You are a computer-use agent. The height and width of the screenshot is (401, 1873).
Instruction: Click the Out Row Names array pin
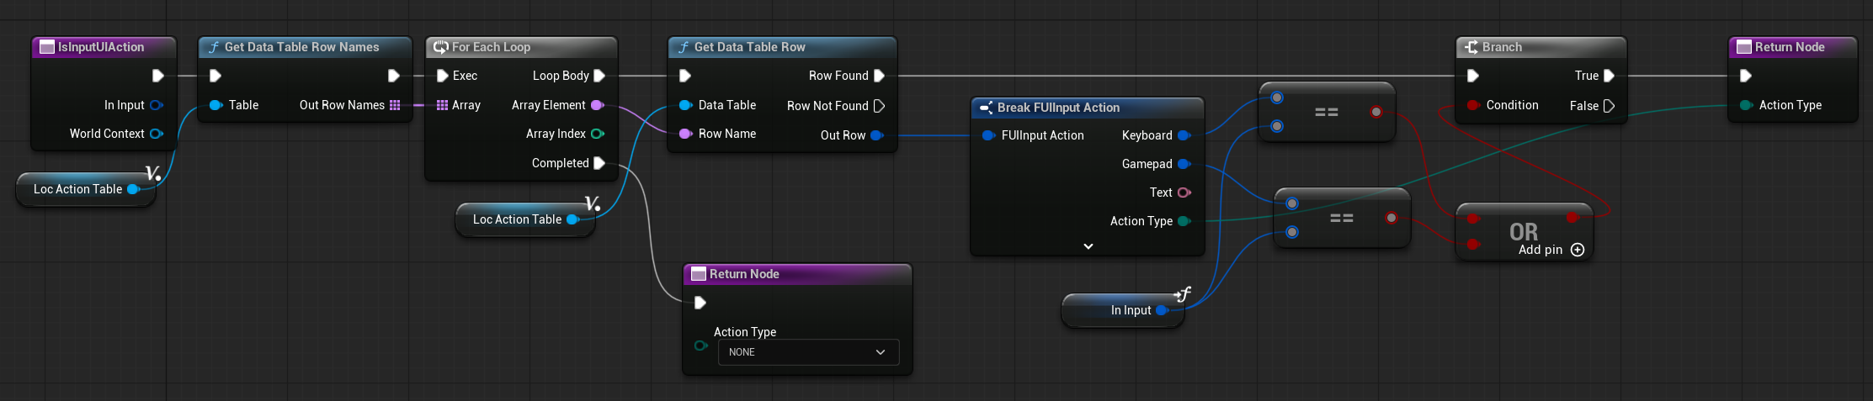(x=395, y=105)
